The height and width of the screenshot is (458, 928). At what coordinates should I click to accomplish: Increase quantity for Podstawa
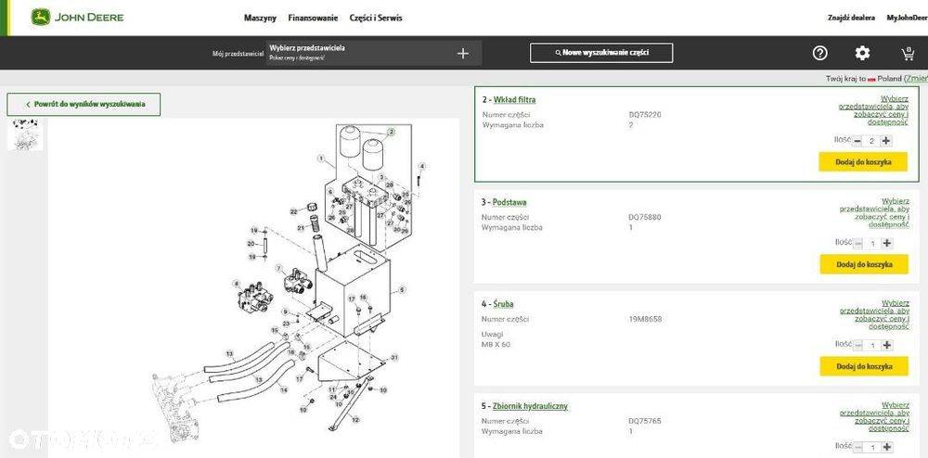click(886, 243)
